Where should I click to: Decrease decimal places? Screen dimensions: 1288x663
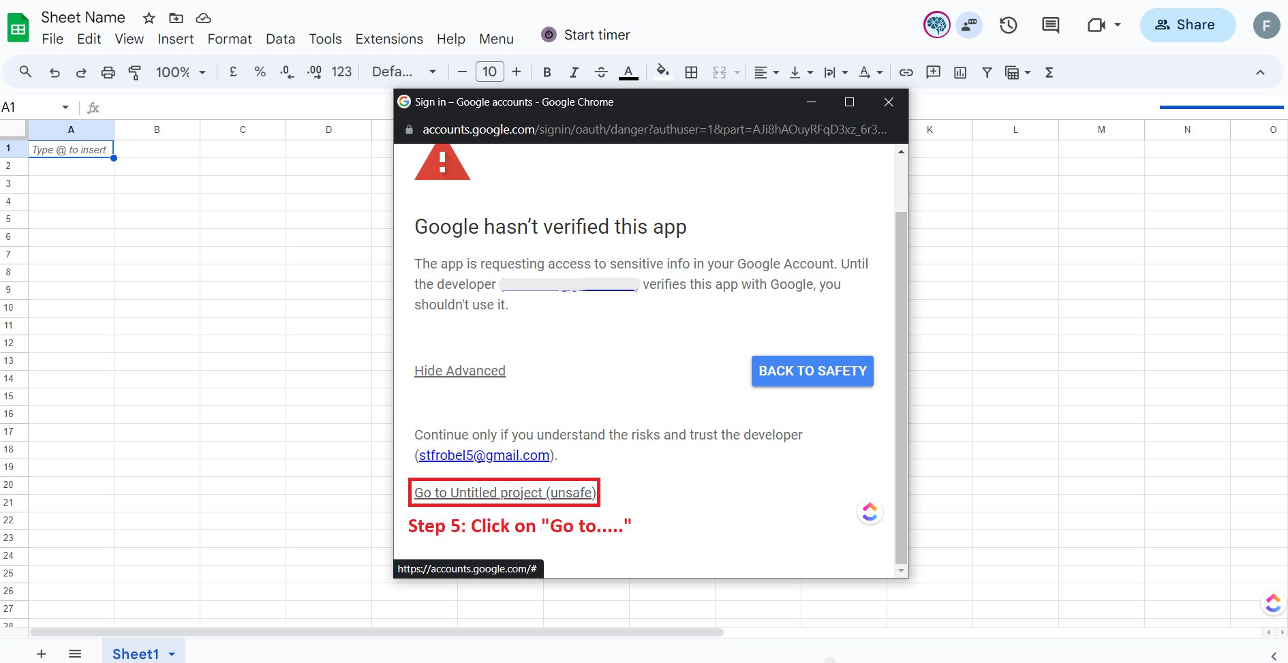pos(287,72)
